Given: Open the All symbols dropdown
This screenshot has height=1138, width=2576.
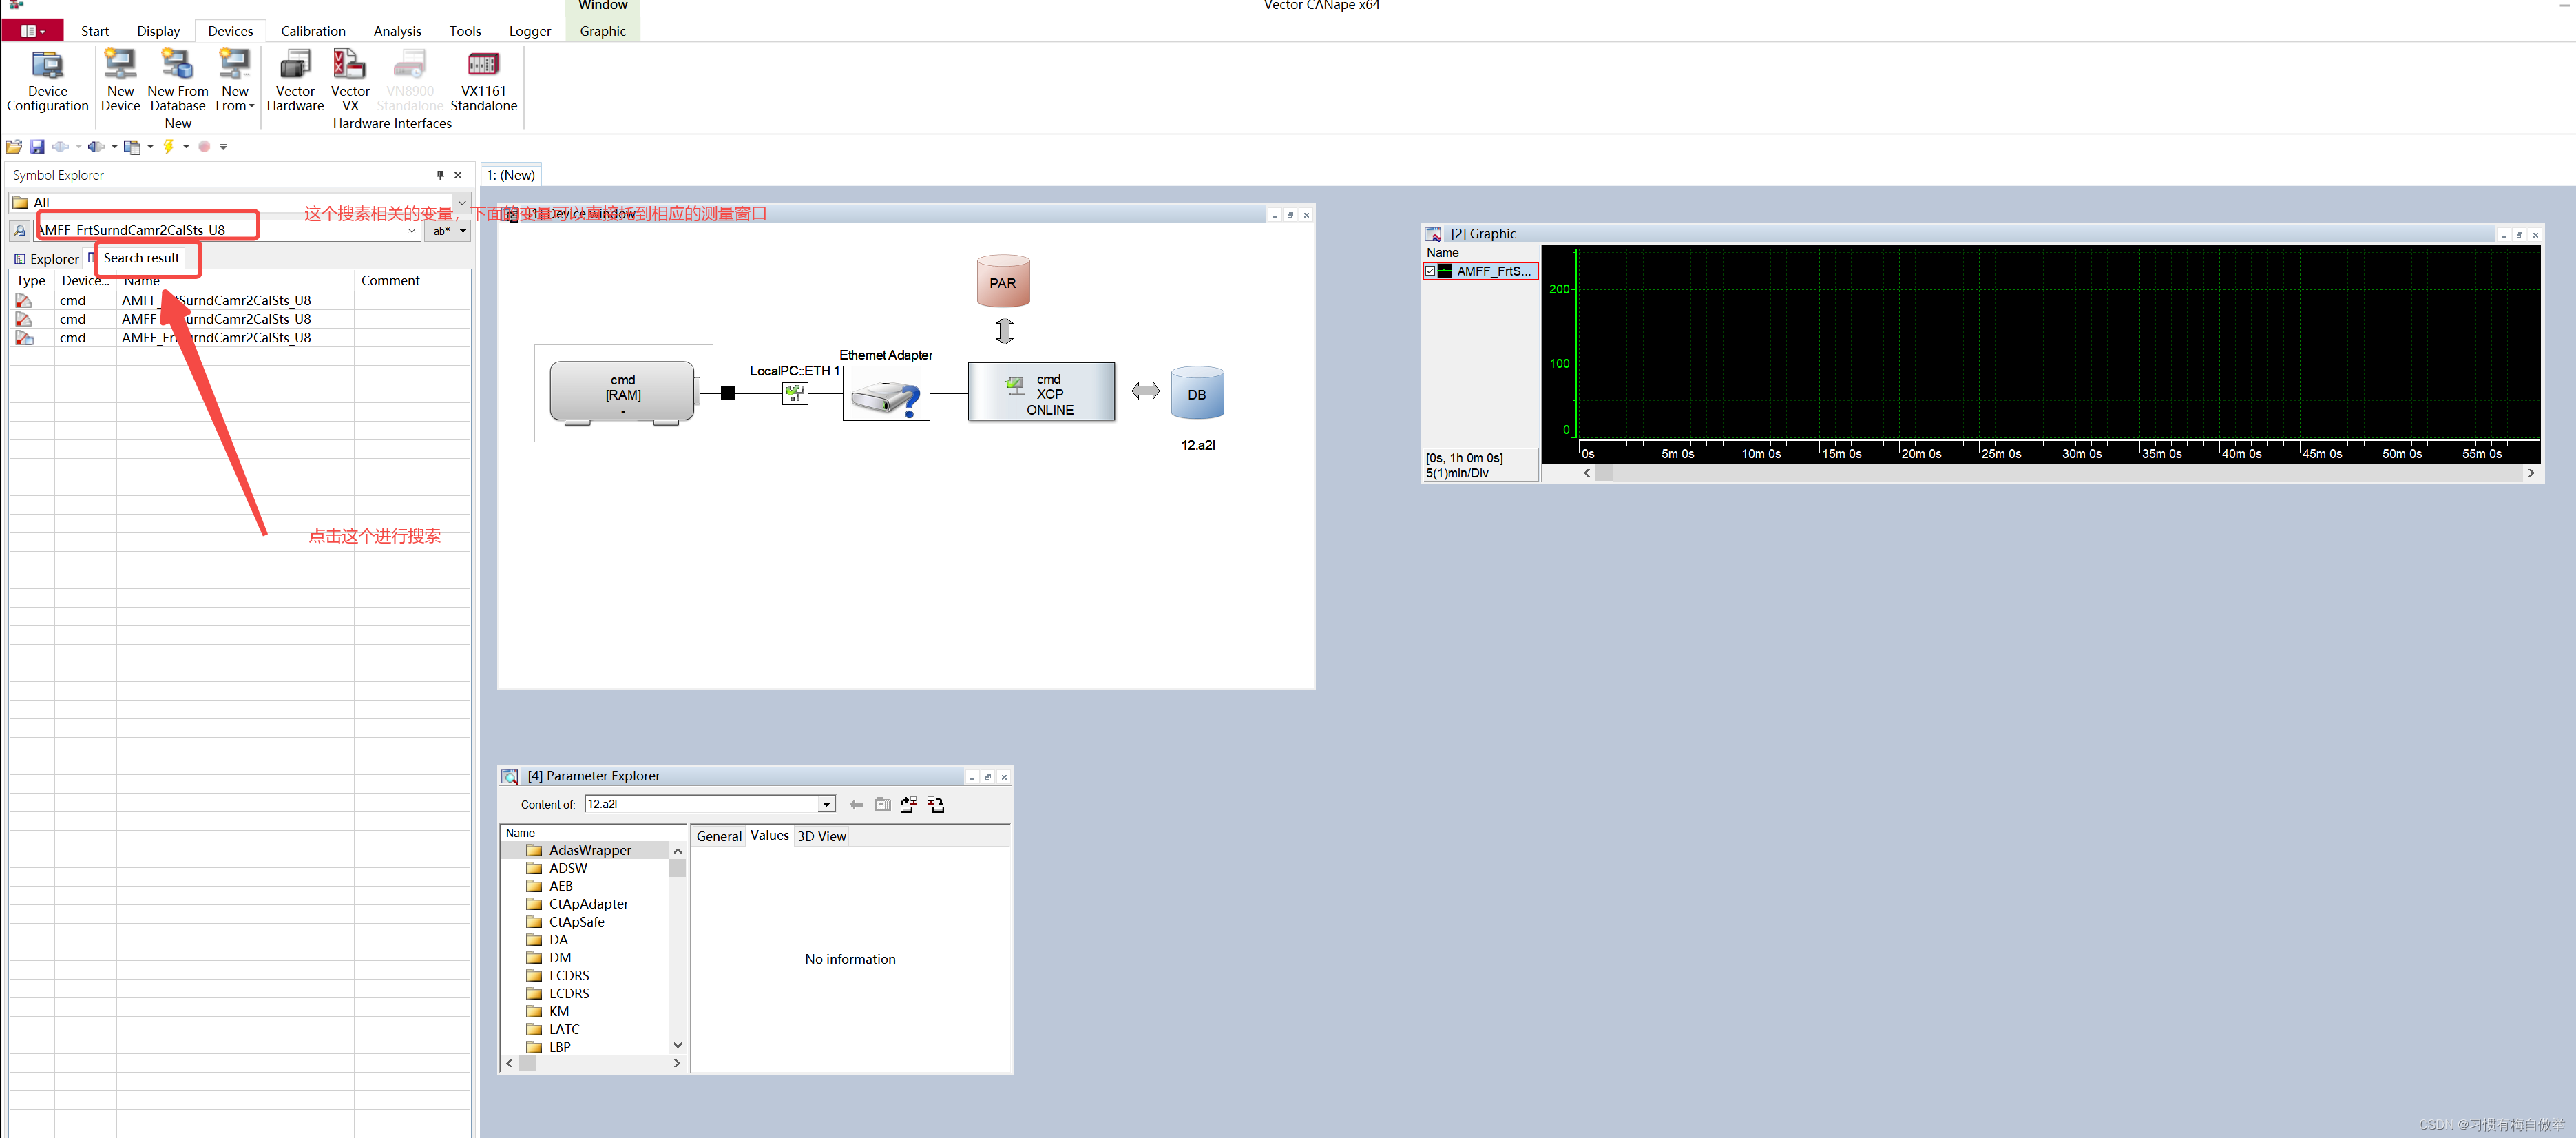Looking at the screenshot, I should pyautogui.click(x=461, y=202).
